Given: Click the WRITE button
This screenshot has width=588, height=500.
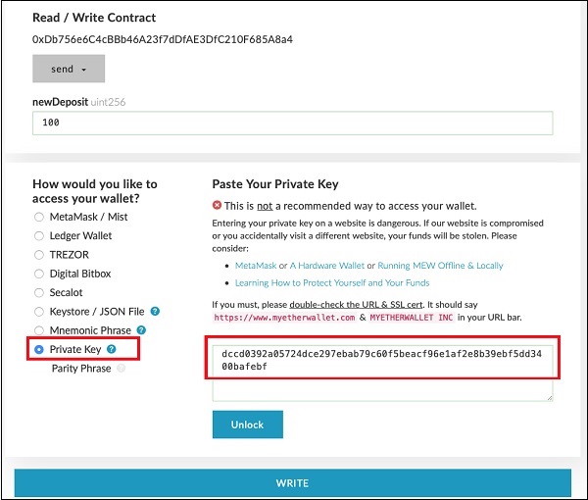Looking at the screenshot, I should [x=292, y=483].
